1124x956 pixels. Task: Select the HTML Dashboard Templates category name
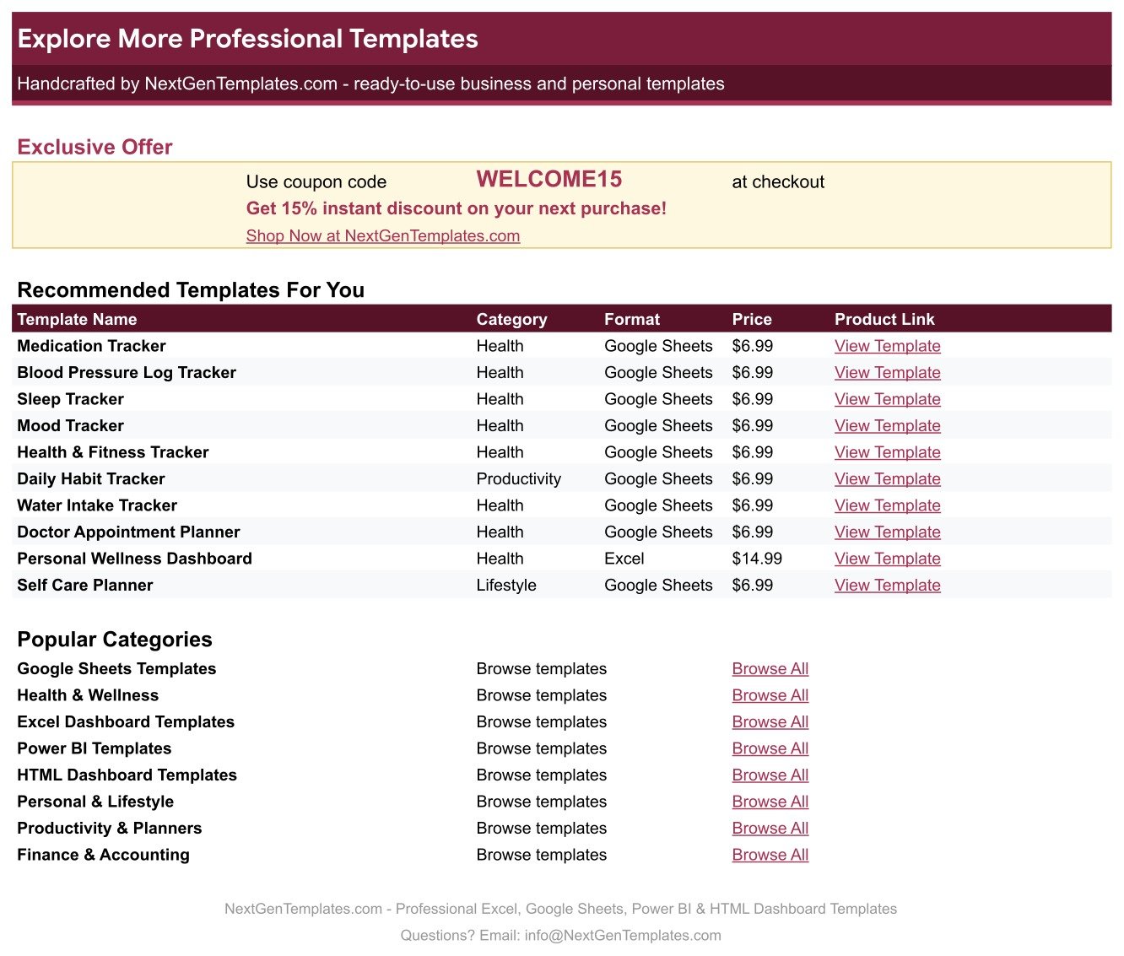[127, 775]
